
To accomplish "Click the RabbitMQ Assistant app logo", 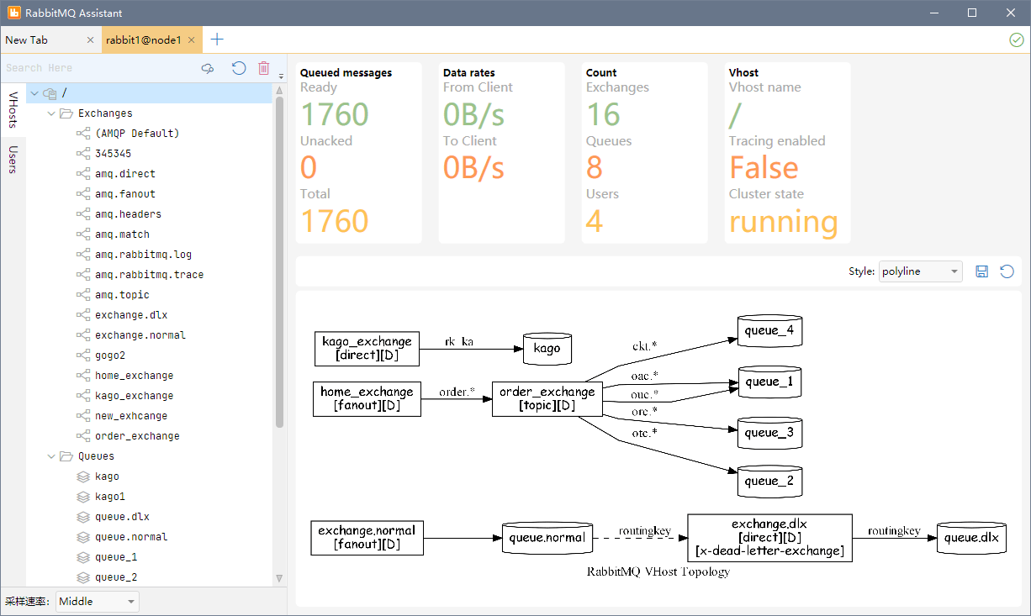I will 14,13.
